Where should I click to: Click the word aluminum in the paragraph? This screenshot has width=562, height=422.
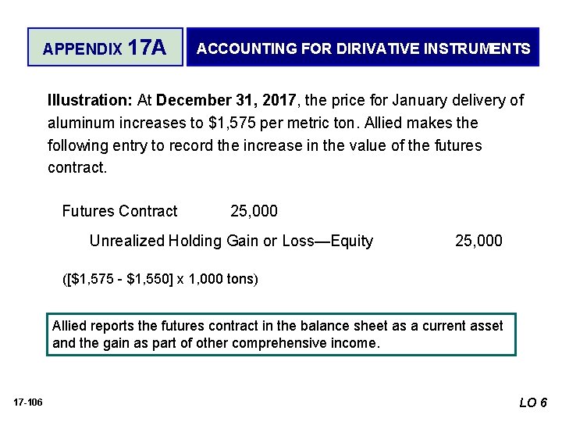coord(81,123)
